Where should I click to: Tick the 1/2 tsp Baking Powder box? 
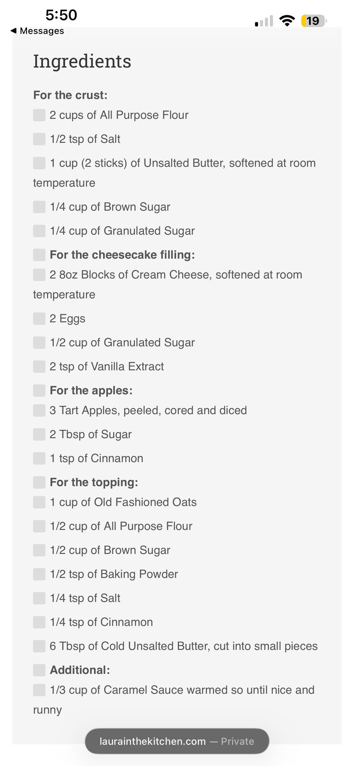[39, 574]
